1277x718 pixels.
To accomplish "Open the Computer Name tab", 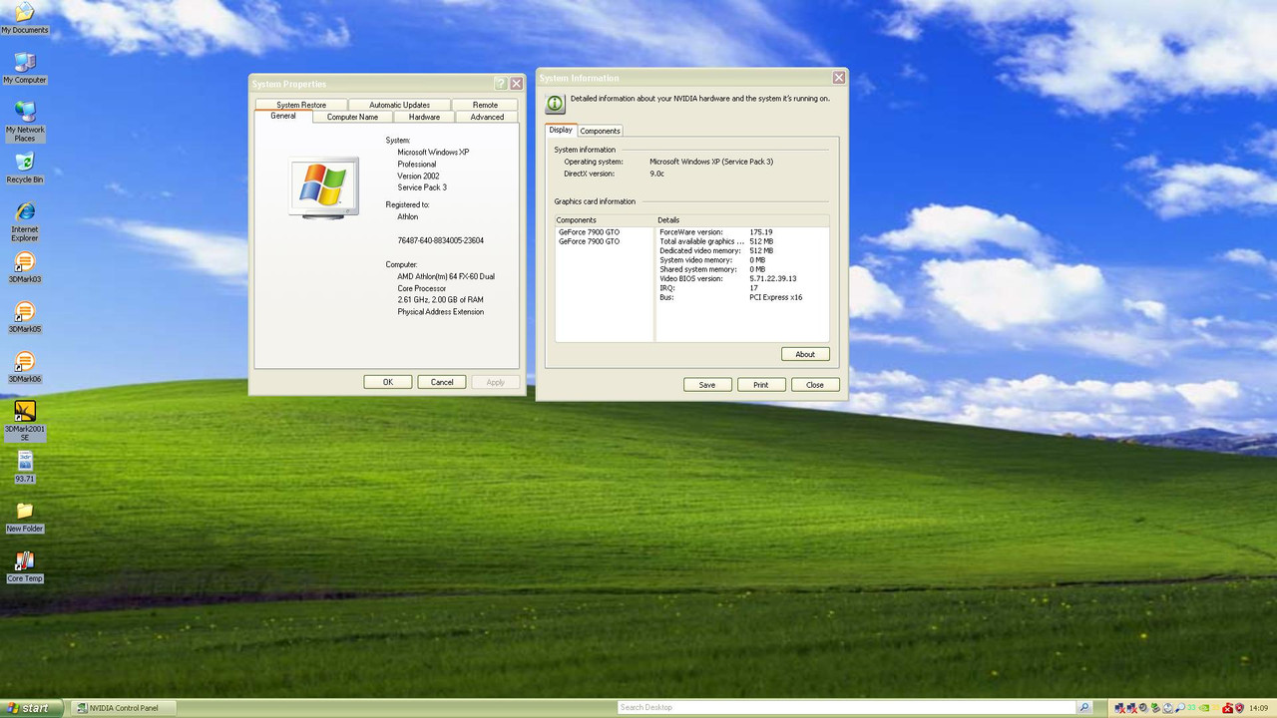I will 353,117.
